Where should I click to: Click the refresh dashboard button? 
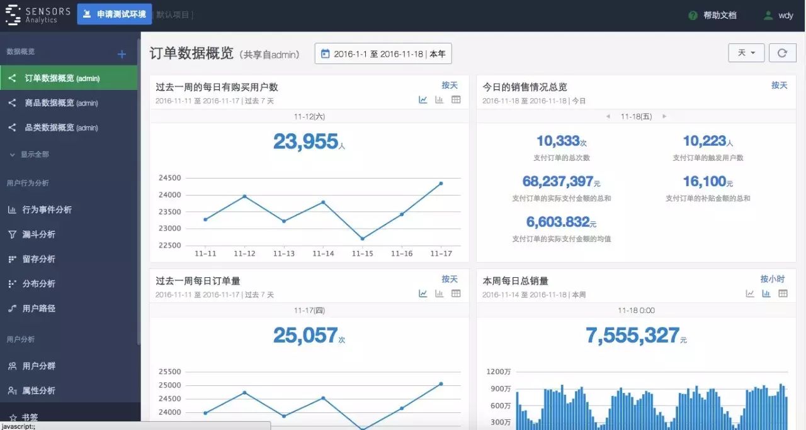(x=783, y=53)
